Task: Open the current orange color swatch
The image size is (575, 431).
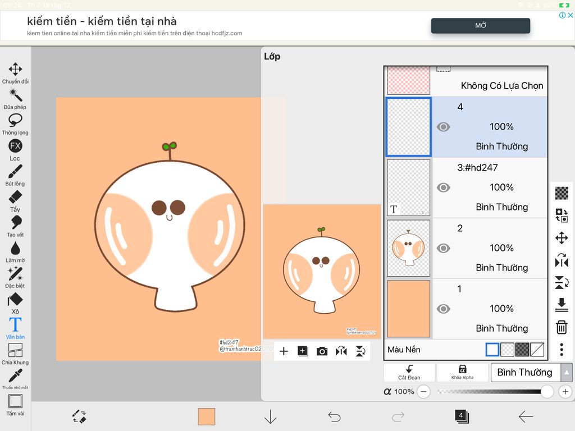Action: 207,417
